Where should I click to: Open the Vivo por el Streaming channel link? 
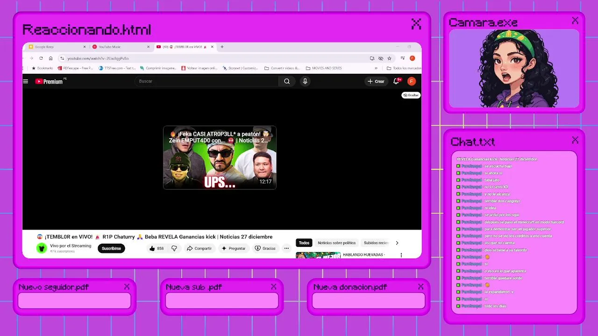pyautogui.click(x=71, y=246)
